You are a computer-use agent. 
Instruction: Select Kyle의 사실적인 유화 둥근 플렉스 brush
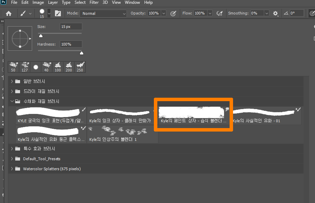(51, 134)
